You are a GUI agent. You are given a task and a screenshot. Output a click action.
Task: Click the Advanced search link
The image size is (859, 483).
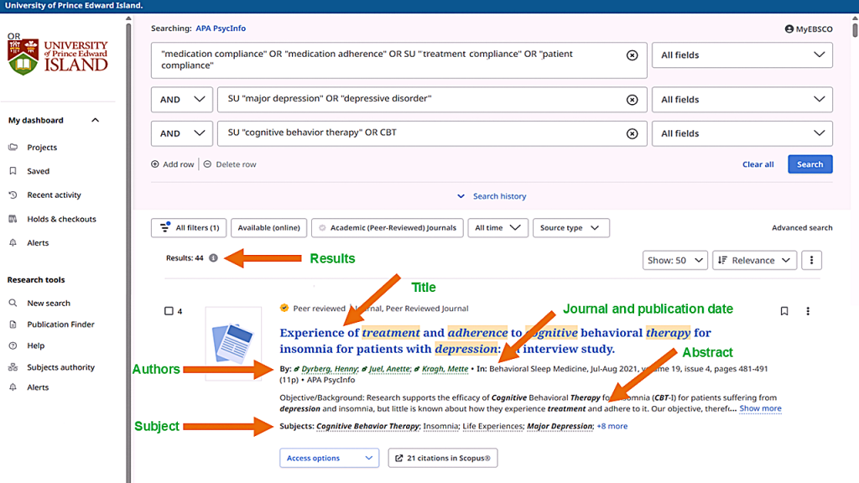(x=802, y=228)
